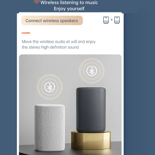Click the second speaker outline icon
Screen dimensions: 155x155
coord(117,20)
